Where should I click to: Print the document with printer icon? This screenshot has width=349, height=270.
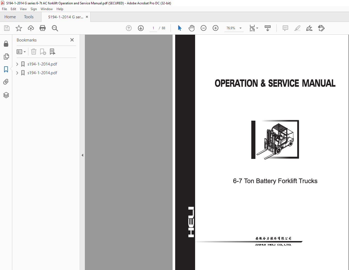(x=43, y=28)
